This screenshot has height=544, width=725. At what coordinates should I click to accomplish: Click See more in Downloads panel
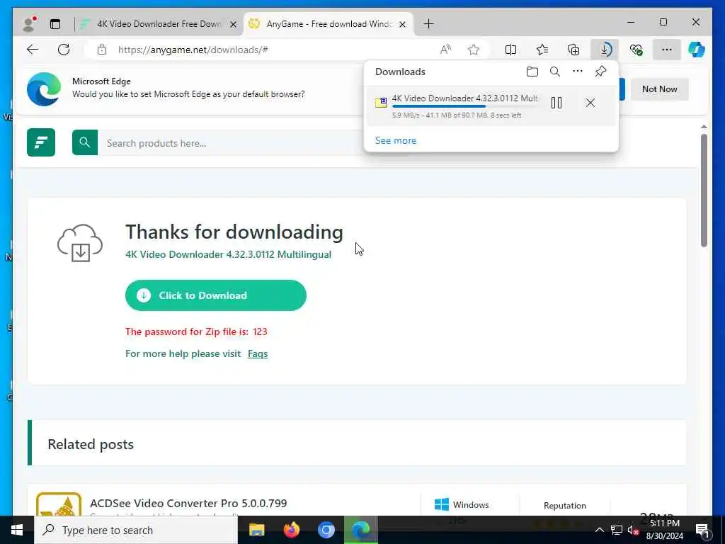(395, 140)
